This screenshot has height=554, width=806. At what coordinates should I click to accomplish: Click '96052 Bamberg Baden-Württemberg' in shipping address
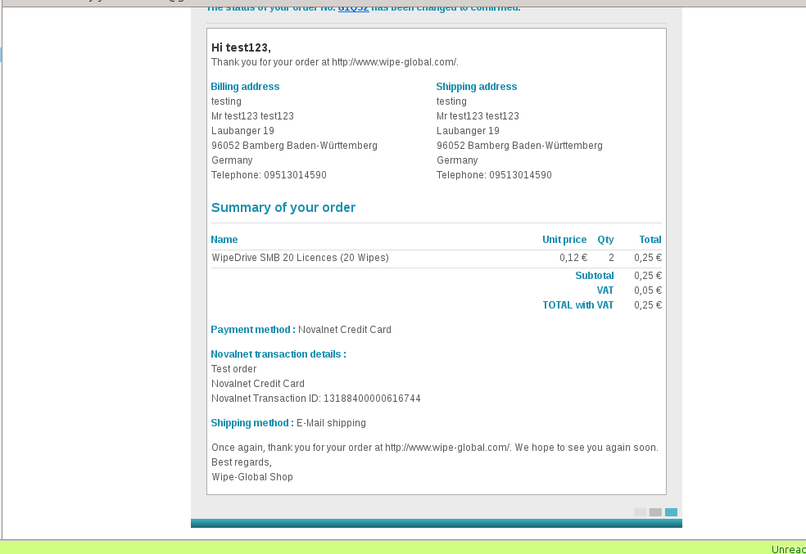pos(519,146)
